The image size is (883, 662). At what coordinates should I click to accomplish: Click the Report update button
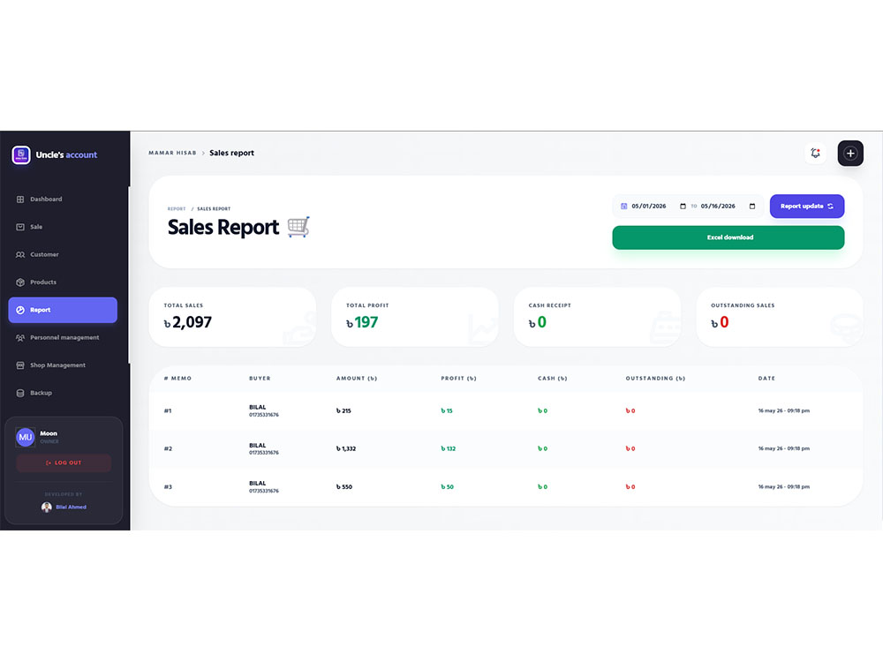(x=806, y=206)
